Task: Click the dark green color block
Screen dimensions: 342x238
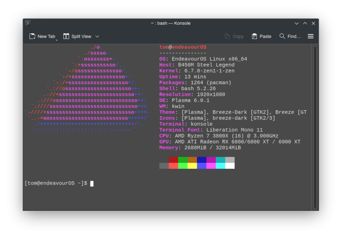Action: [183, 160]
